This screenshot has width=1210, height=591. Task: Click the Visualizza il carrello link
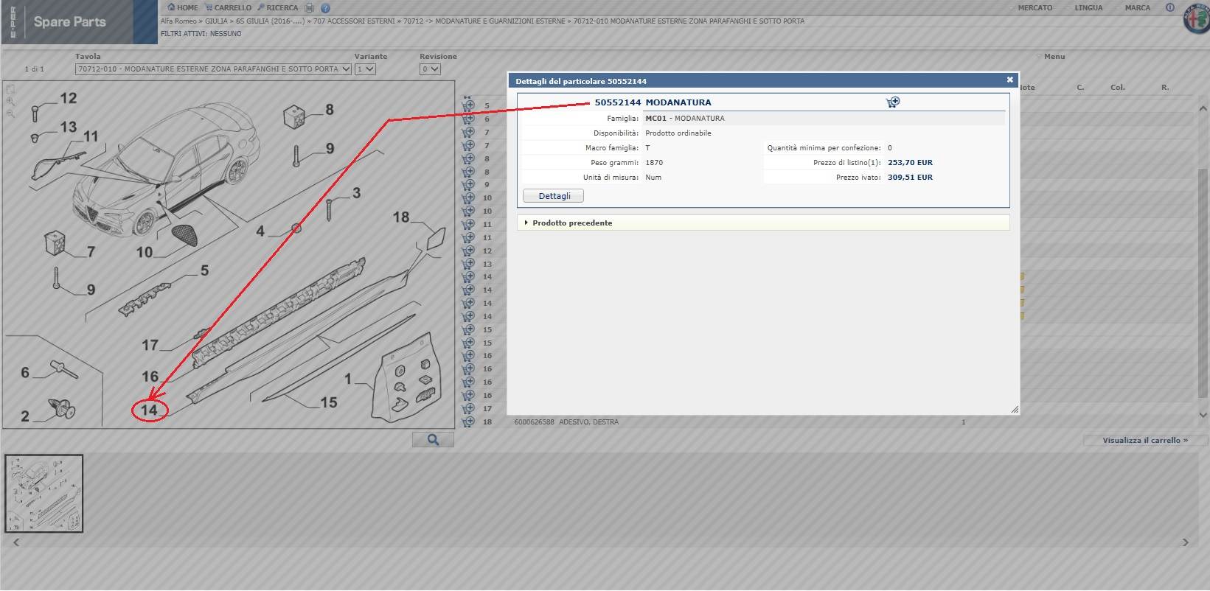1144,441
